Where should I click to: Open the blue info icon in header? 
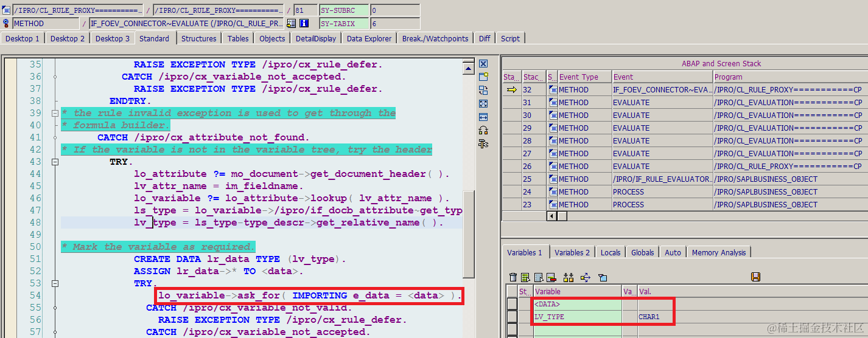pos(304,23)
